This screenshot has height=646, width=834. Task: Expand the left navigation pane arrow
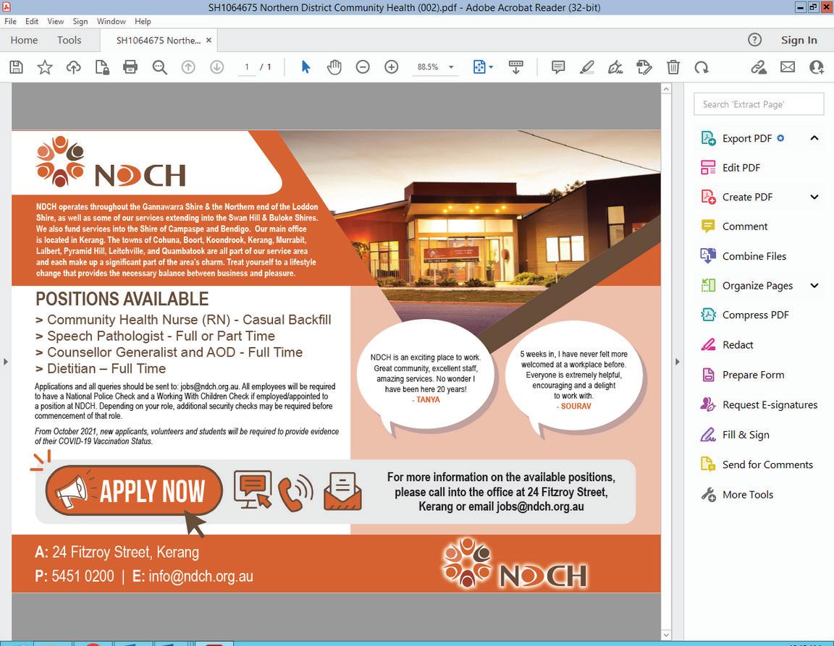pyautogui.click(x=6, y=362)
